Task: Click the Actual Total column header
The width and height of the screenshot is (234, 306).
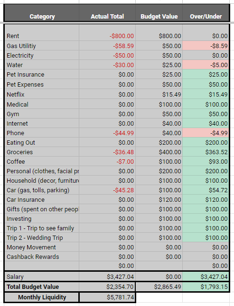Action: click(107, 13)
